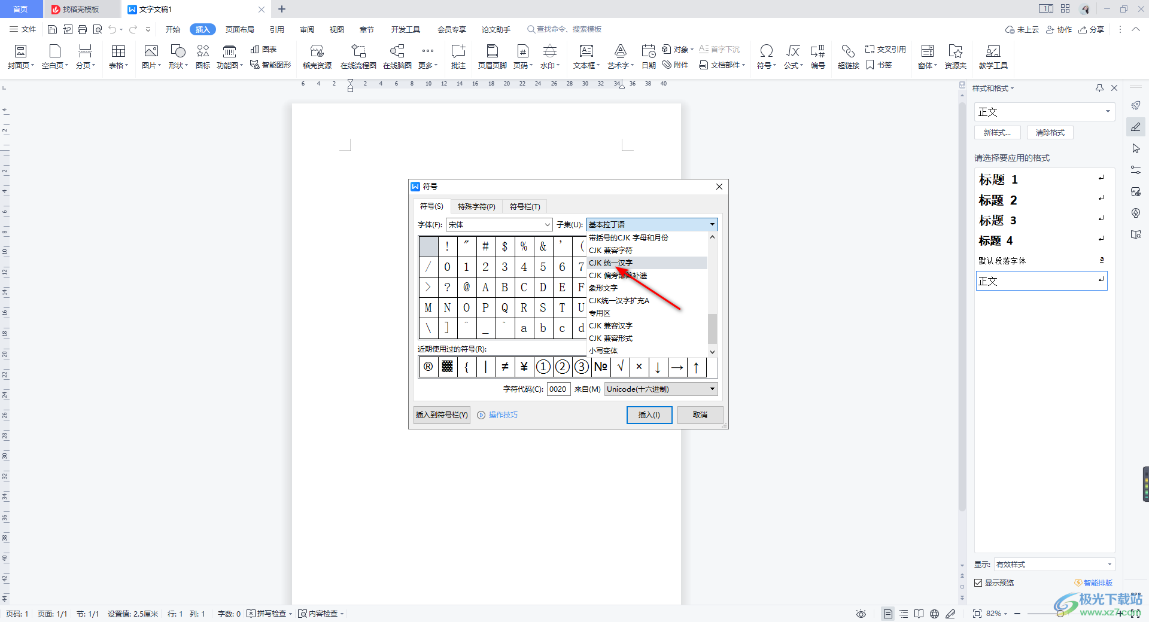Image resolution: width=1149 pixels, height=622 pixels.
Task: Insert a bookmark
Action: [879, 65]
